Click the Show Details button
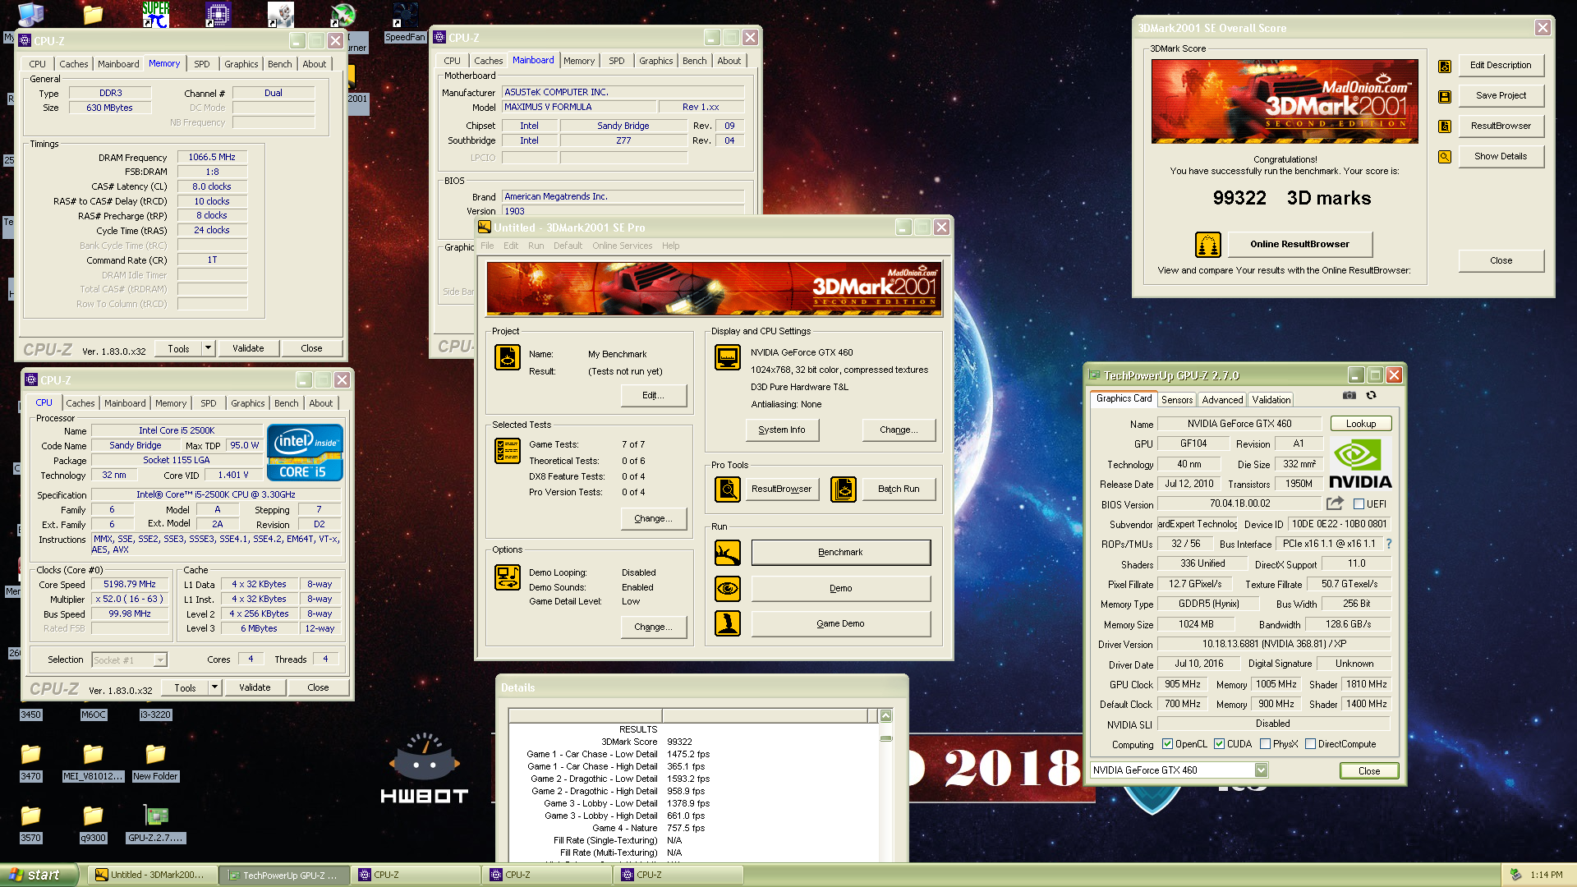This screenshot has height=887, width=1577. [1501, 157]
